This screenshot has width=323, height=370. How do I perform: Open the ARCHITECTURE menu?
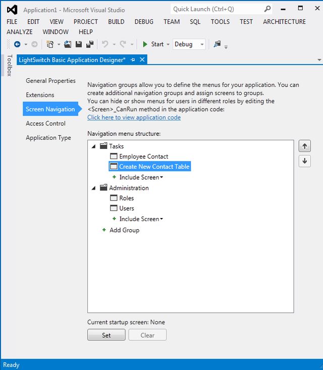click(x=284, y=22)
